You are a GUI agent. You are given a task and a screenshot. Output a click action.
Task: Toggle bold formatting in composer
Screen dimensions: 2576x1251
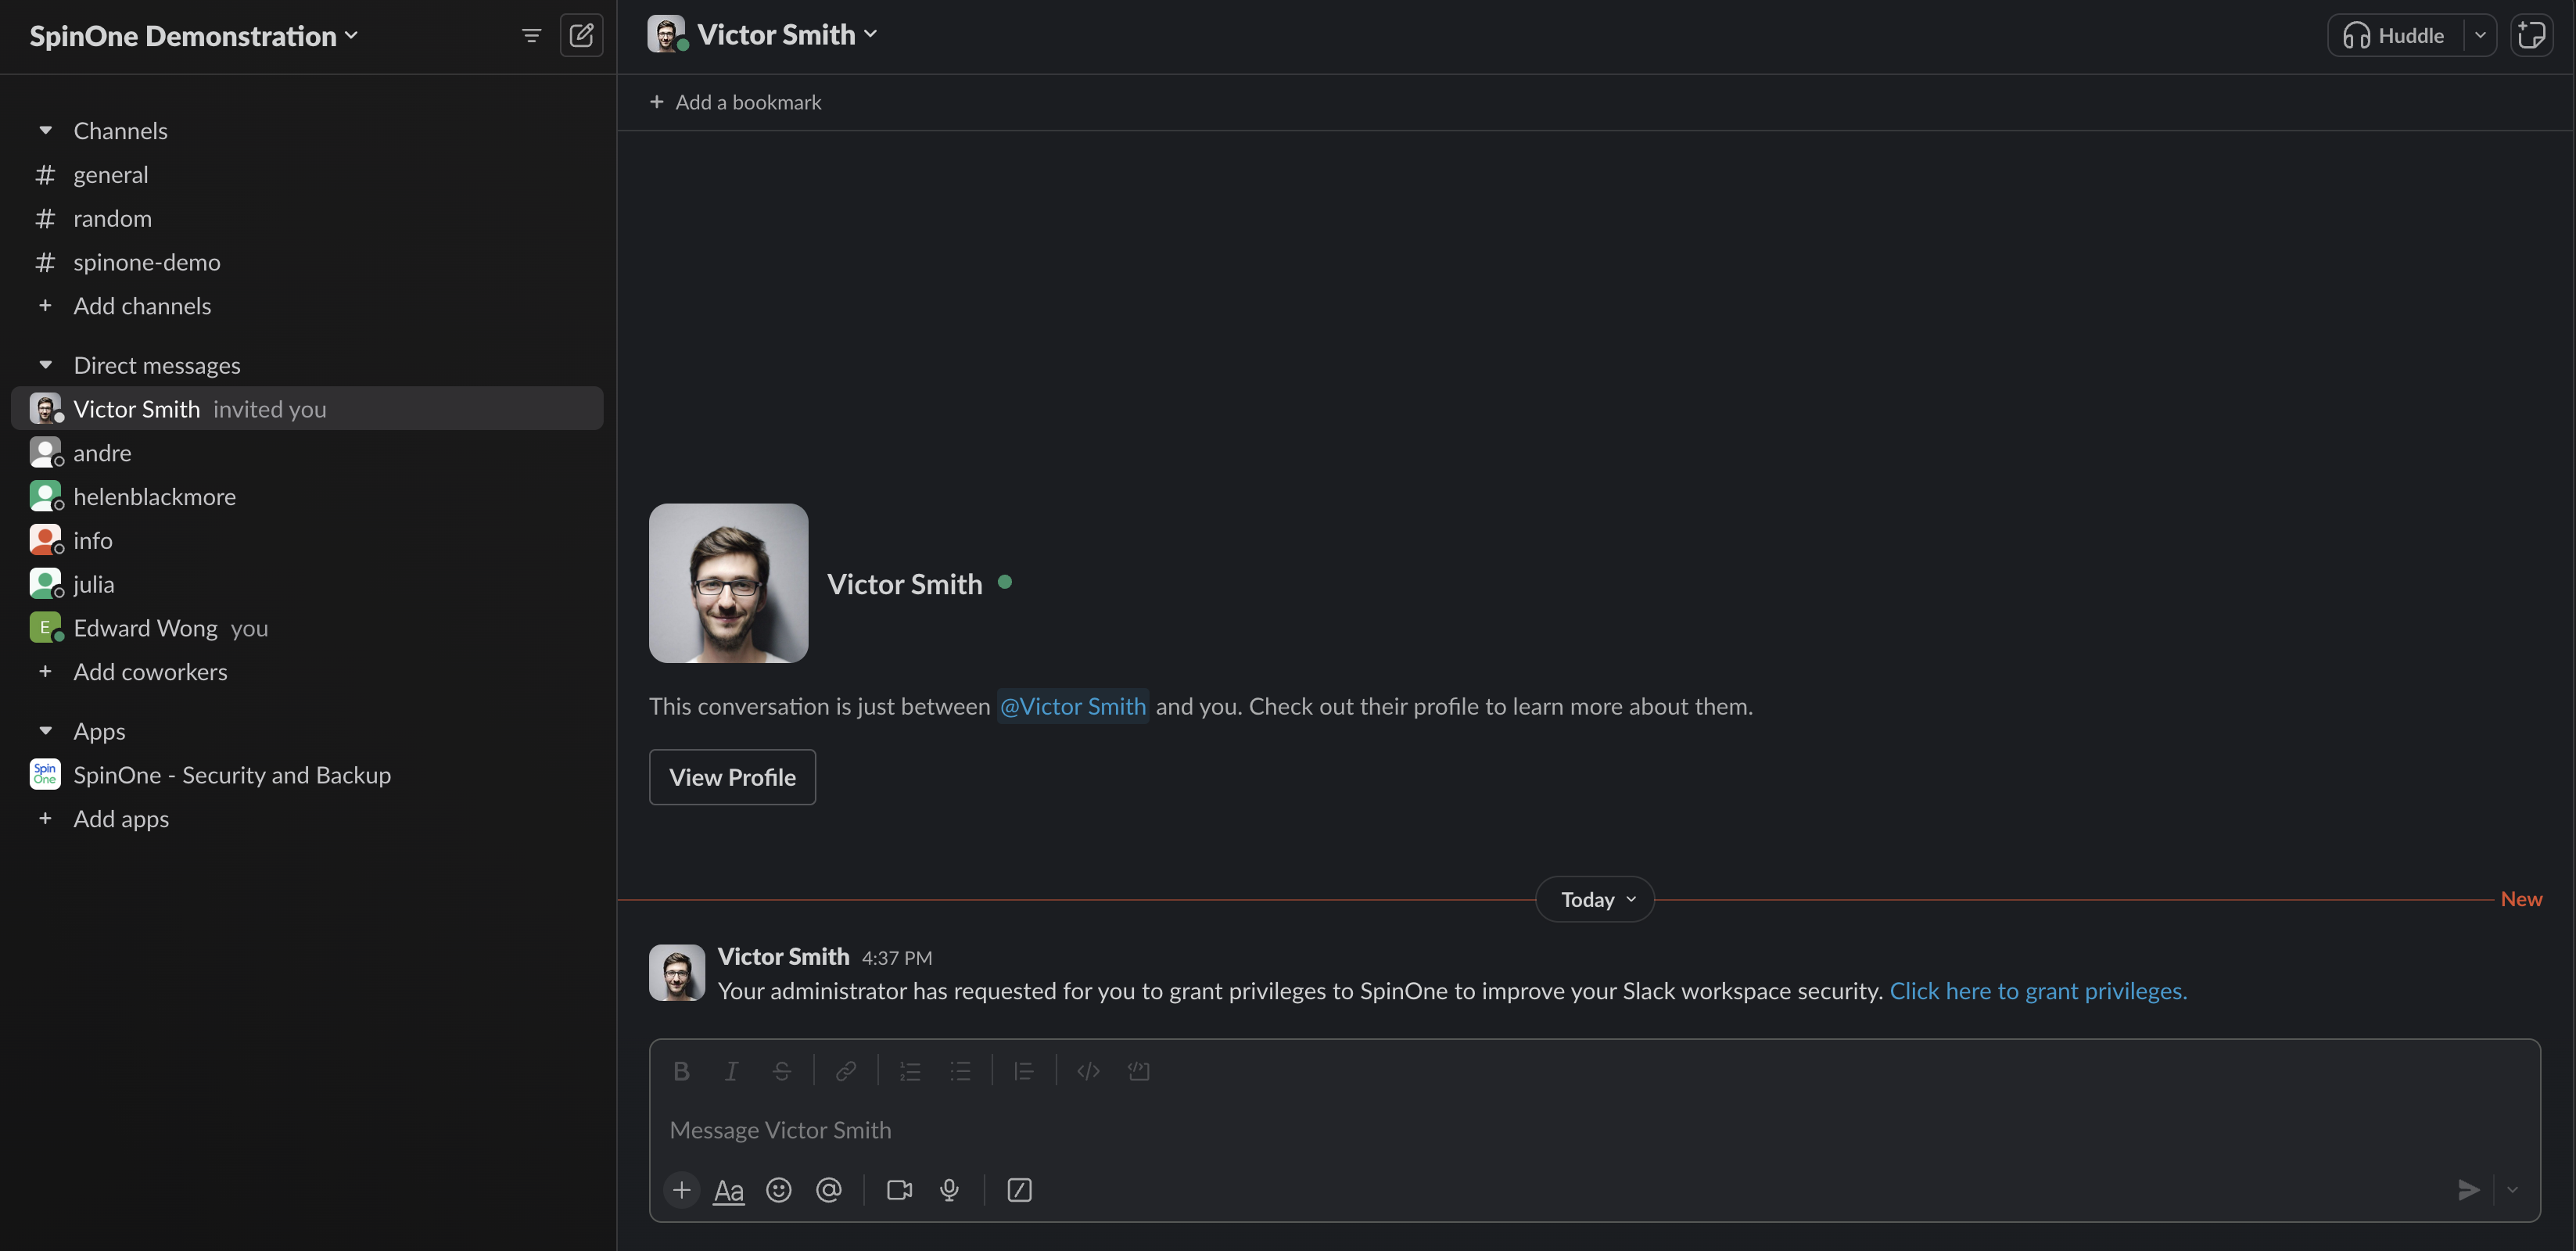[x=681, y=1071]
